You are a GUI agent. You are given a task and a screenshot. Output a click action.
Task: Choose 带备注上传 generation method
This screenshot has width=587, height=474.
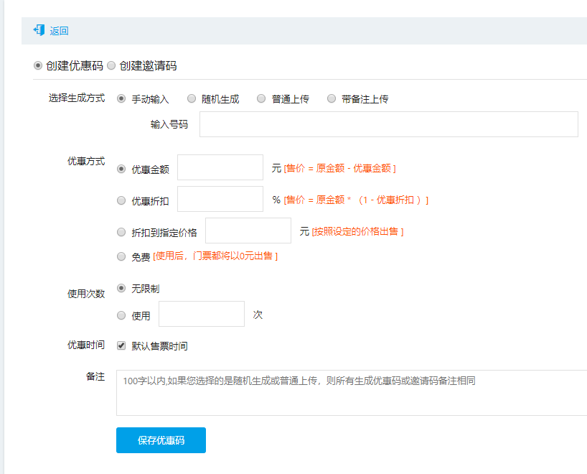tap(332, 98)
